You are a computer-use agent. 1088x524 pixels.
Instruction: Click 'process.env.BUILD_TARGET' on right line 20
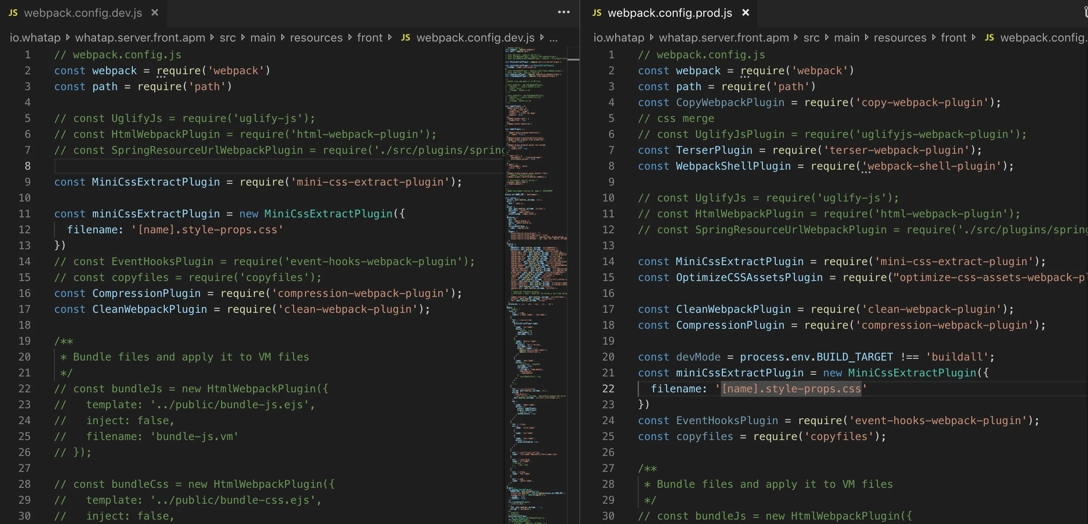click(816, 357)
